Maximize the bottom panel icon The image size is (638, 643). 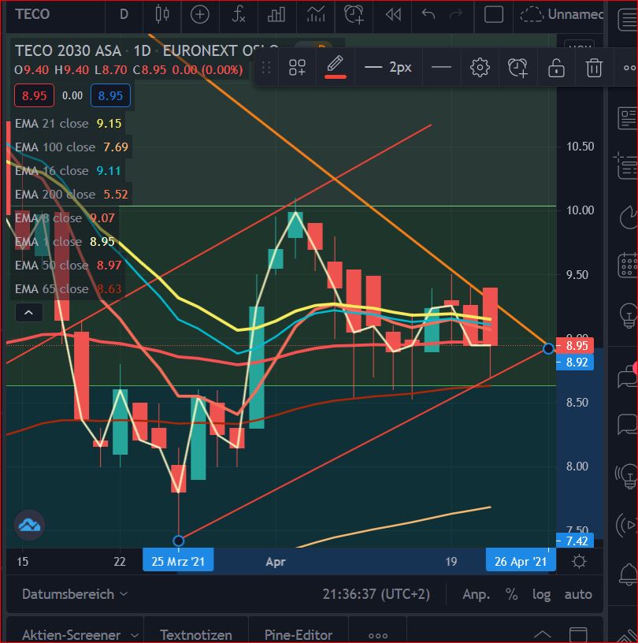(x=578, y=634)
